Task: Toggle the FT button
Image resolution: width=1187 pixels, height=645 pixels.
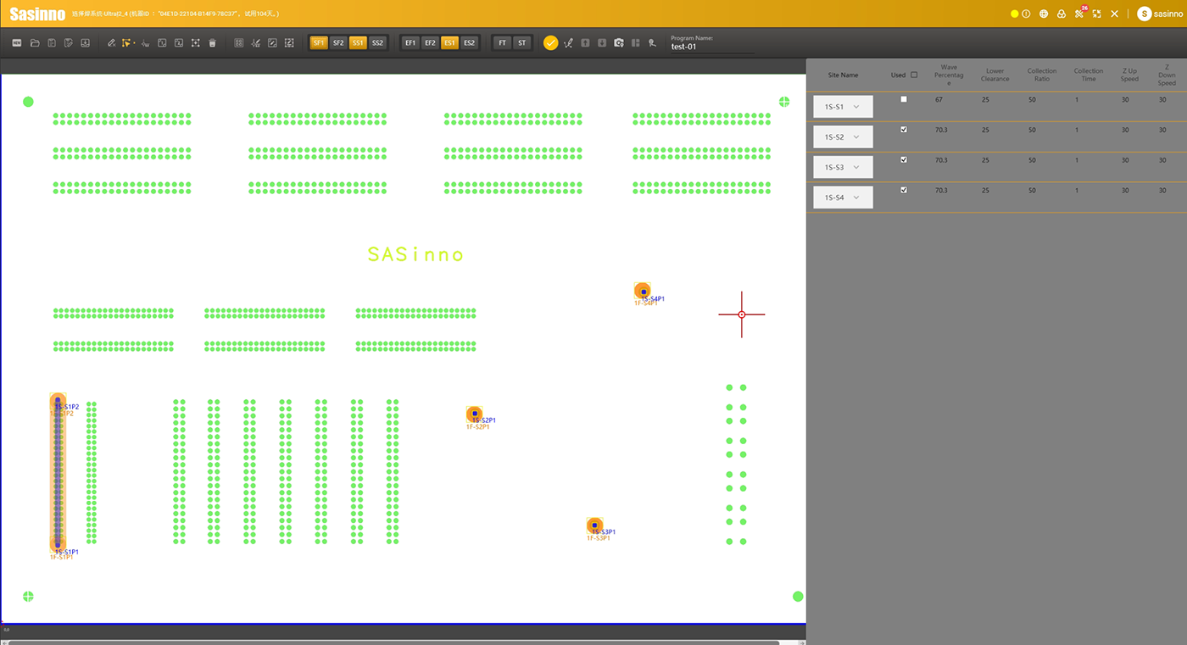Action: [x=502, y=42]
